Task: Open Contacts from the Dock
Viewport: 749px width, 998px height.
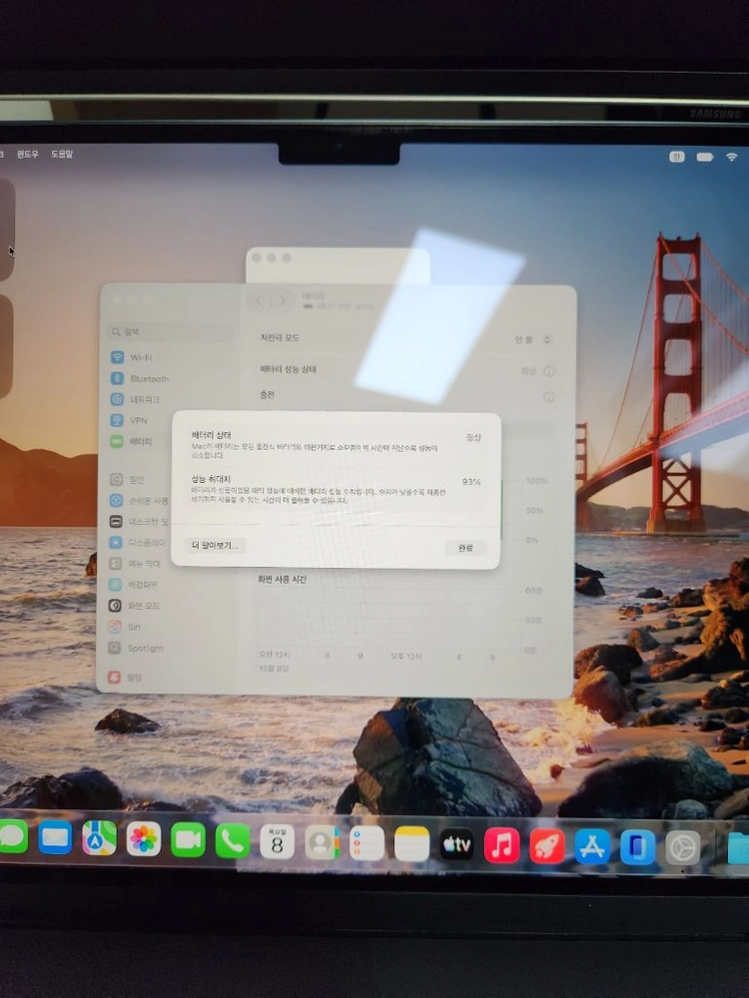Action: click(321, 842)
